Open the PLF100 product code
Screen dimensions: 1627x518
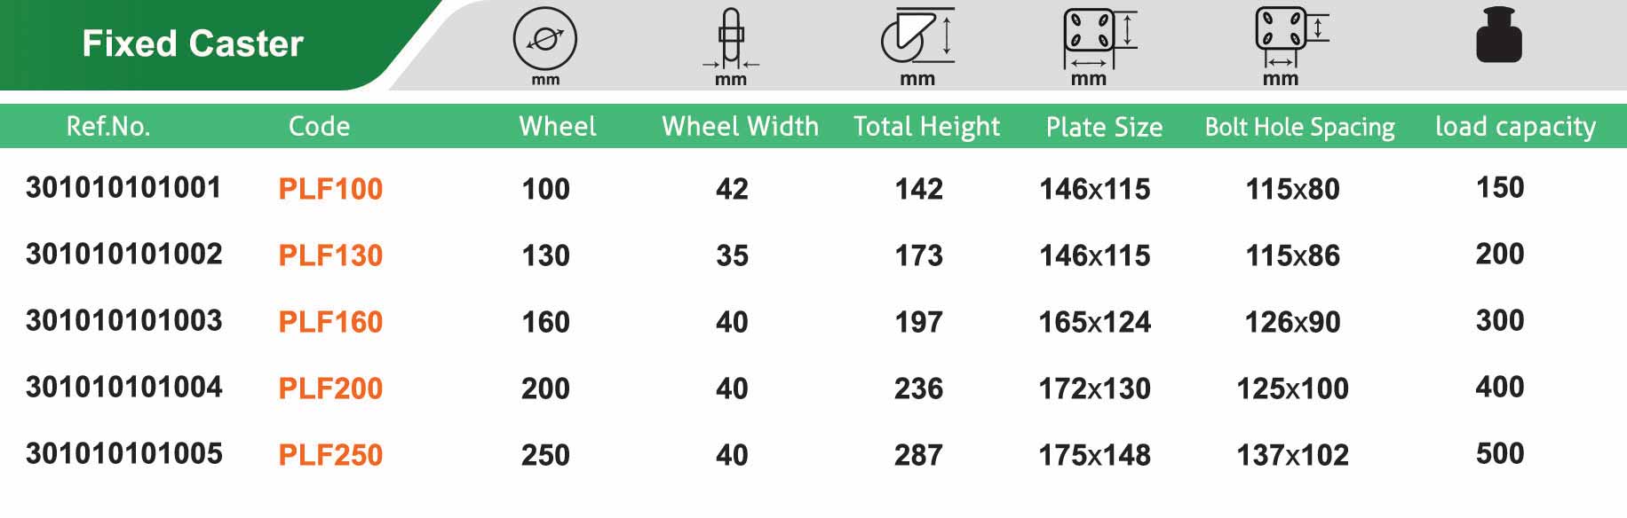coord(330,189)
